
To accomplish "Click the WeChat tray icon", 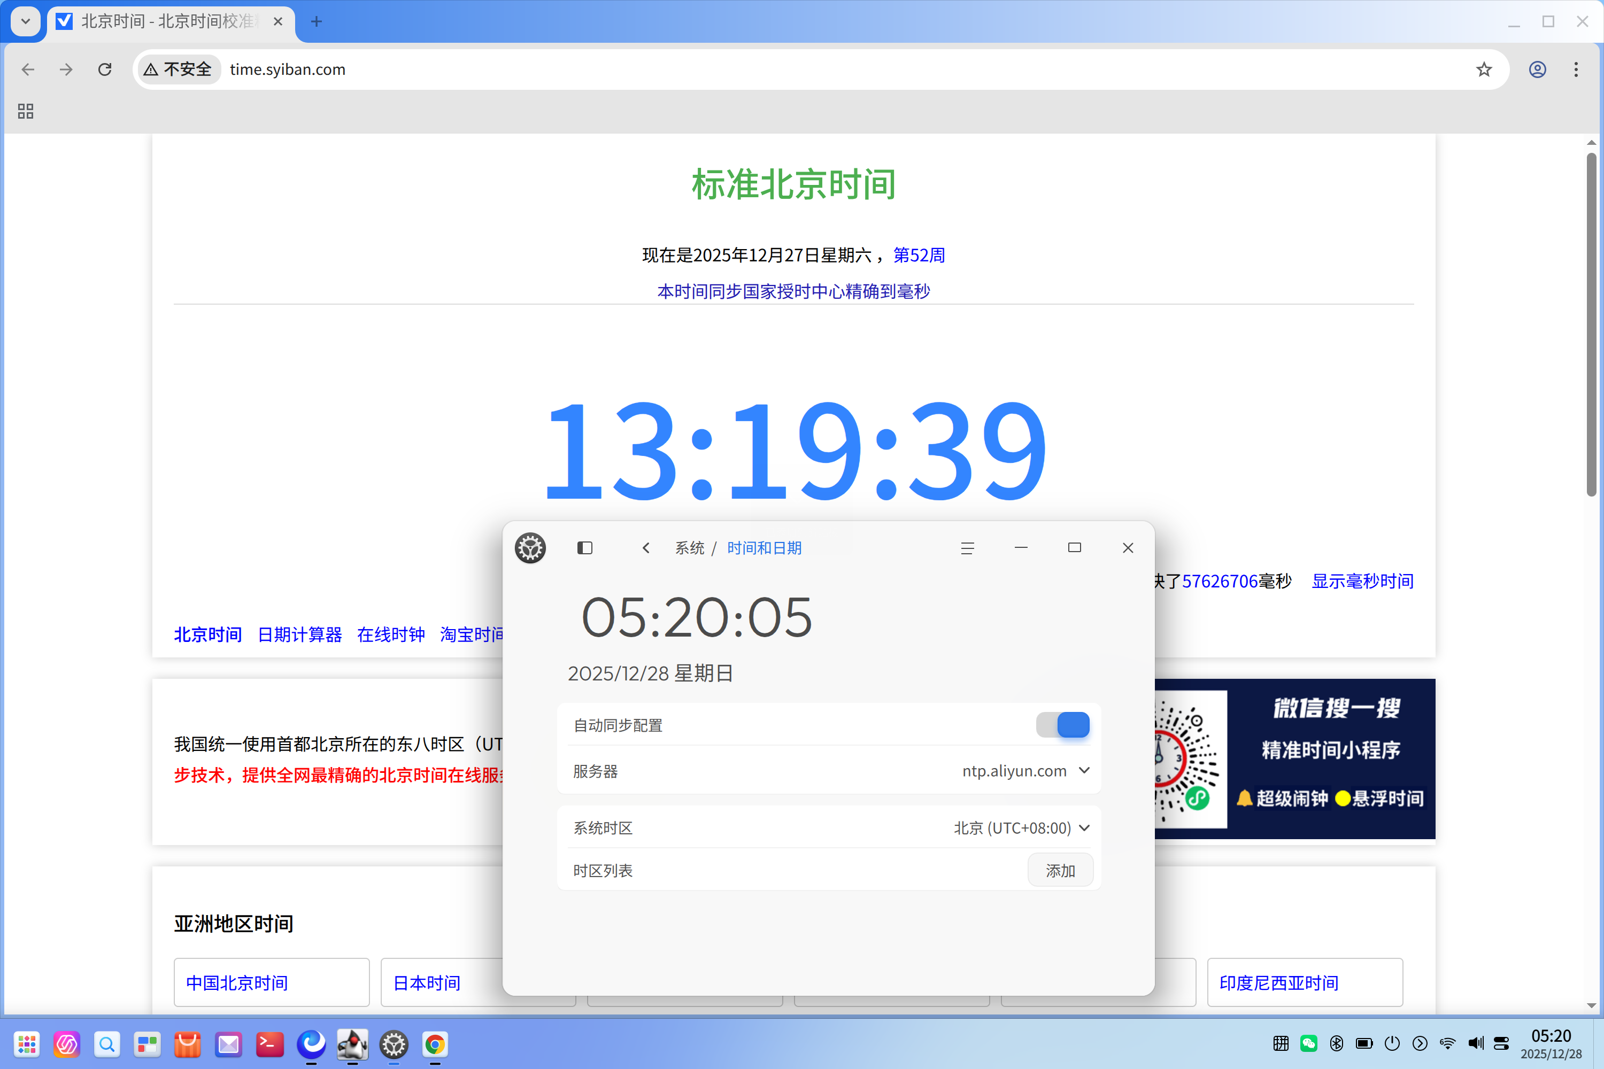I will 1309,1043.
